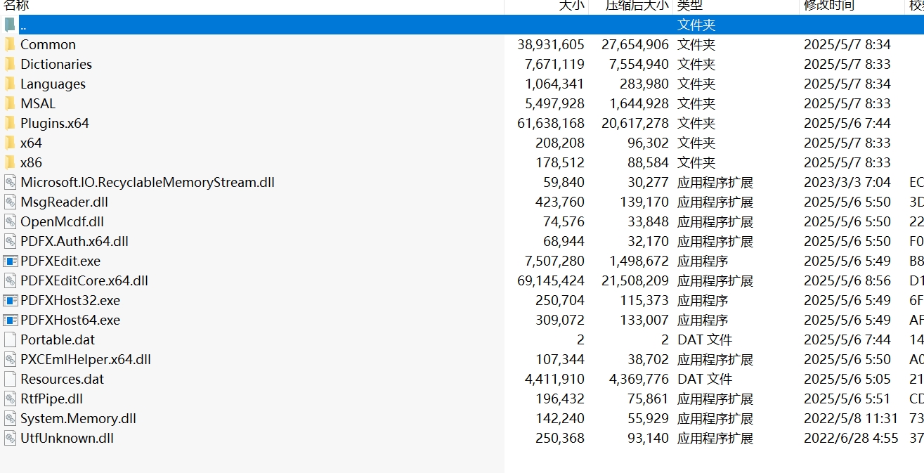Click the x64 folder icon

[x=9, y=143]
